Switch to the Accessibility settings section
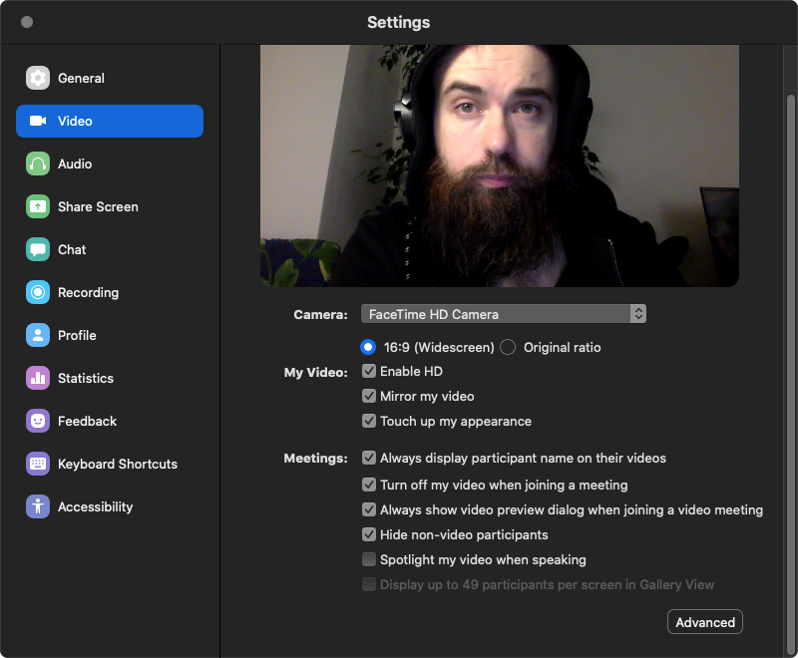The width and height of the screenshot is (798, 658). 95,506
